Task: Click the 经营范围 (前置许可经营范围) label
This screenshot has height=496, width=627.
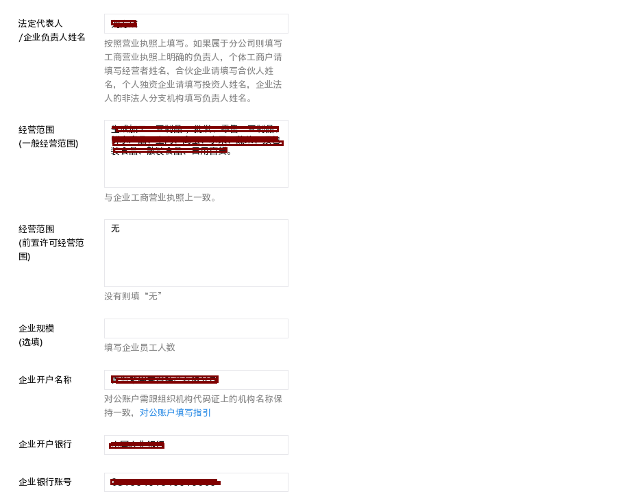Action: 50,243
